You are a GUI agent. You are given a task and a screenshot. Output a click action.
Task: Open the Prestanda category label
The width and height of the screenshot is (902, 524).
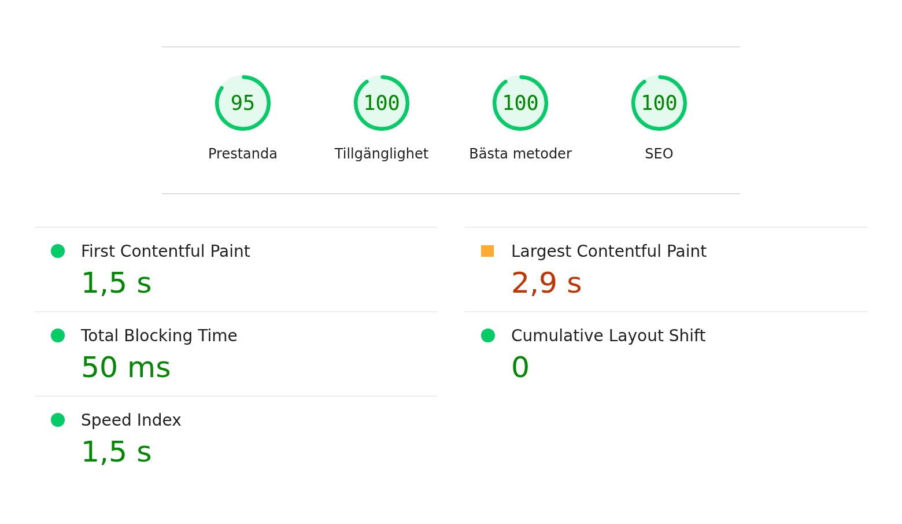click(243, 154)
